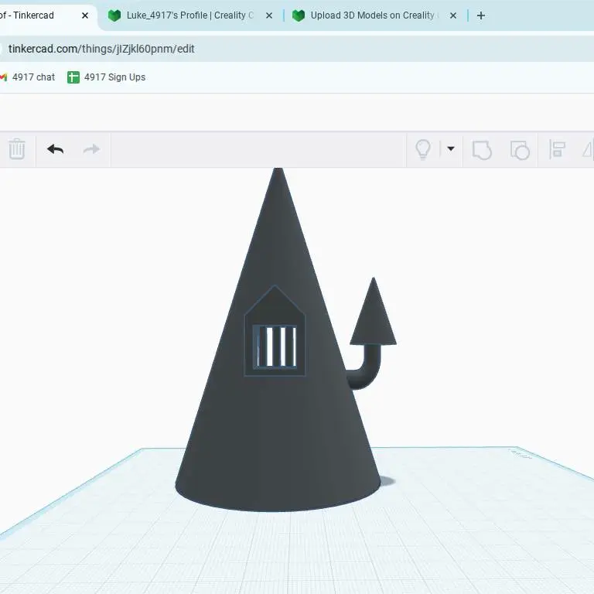Screen dimensions: 594x594
Task: Click the Mirror tool icon
Action: click(x=587, y=149)
